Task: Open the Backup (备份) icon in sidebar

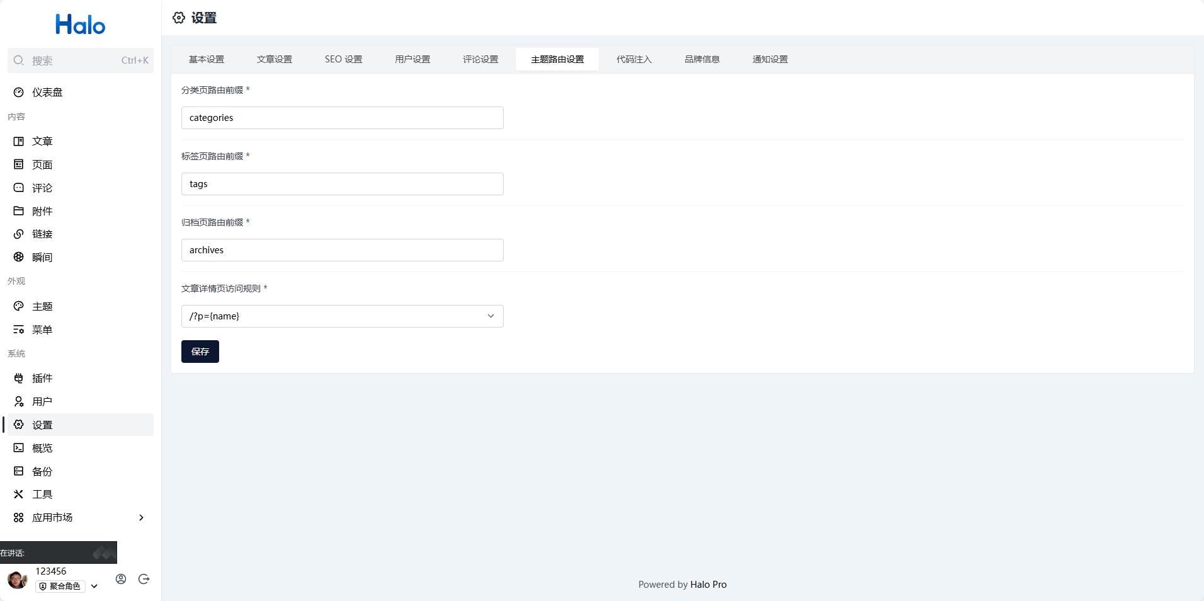Action: tap(19, 471)
